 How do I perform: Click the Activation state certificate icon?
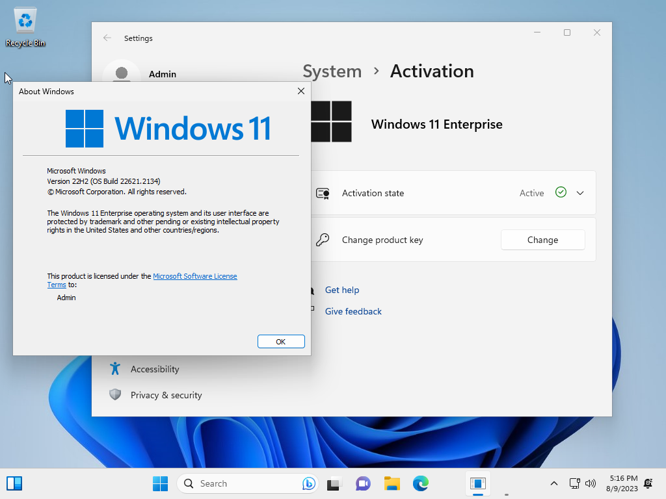click(x=323, y=194)
